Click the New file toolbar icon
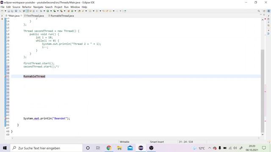The height and width of the screenshot is (152, 271). coord(2,11)
